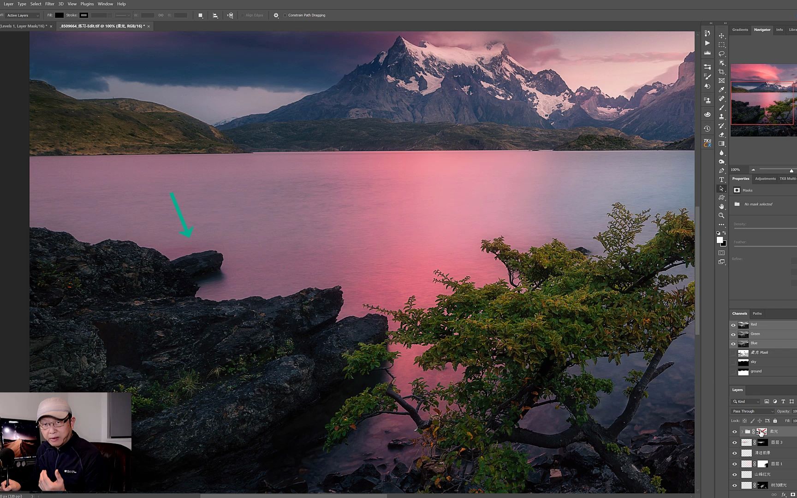The image size is (797, 498).
Task: Click the Fill color swatch
Action: click(x=59, y=15)
